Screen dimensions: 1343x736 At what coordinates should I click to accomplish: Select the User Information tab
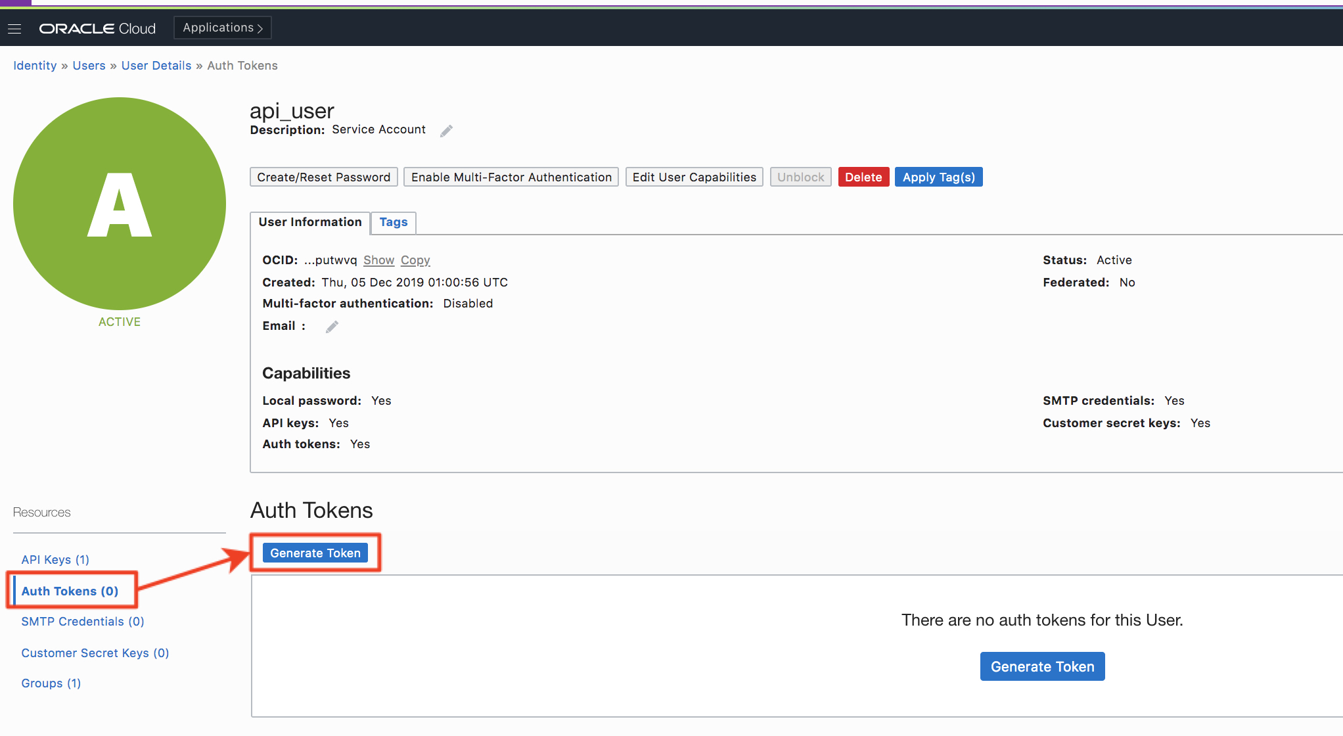309,222
